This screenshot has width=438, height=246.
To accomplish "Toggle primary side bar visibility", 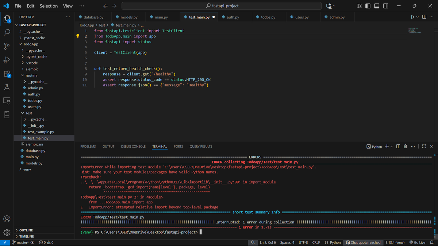I will pyautogui.click(x=368, y=6).
